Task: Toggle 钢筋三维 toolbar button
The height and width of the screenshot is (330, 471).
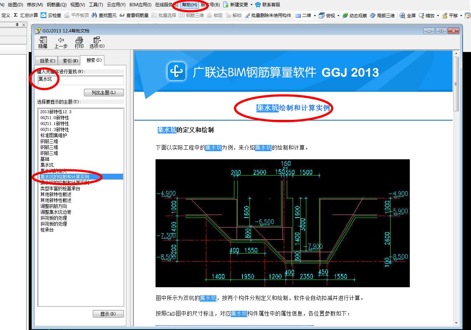Action: point(191,15)
